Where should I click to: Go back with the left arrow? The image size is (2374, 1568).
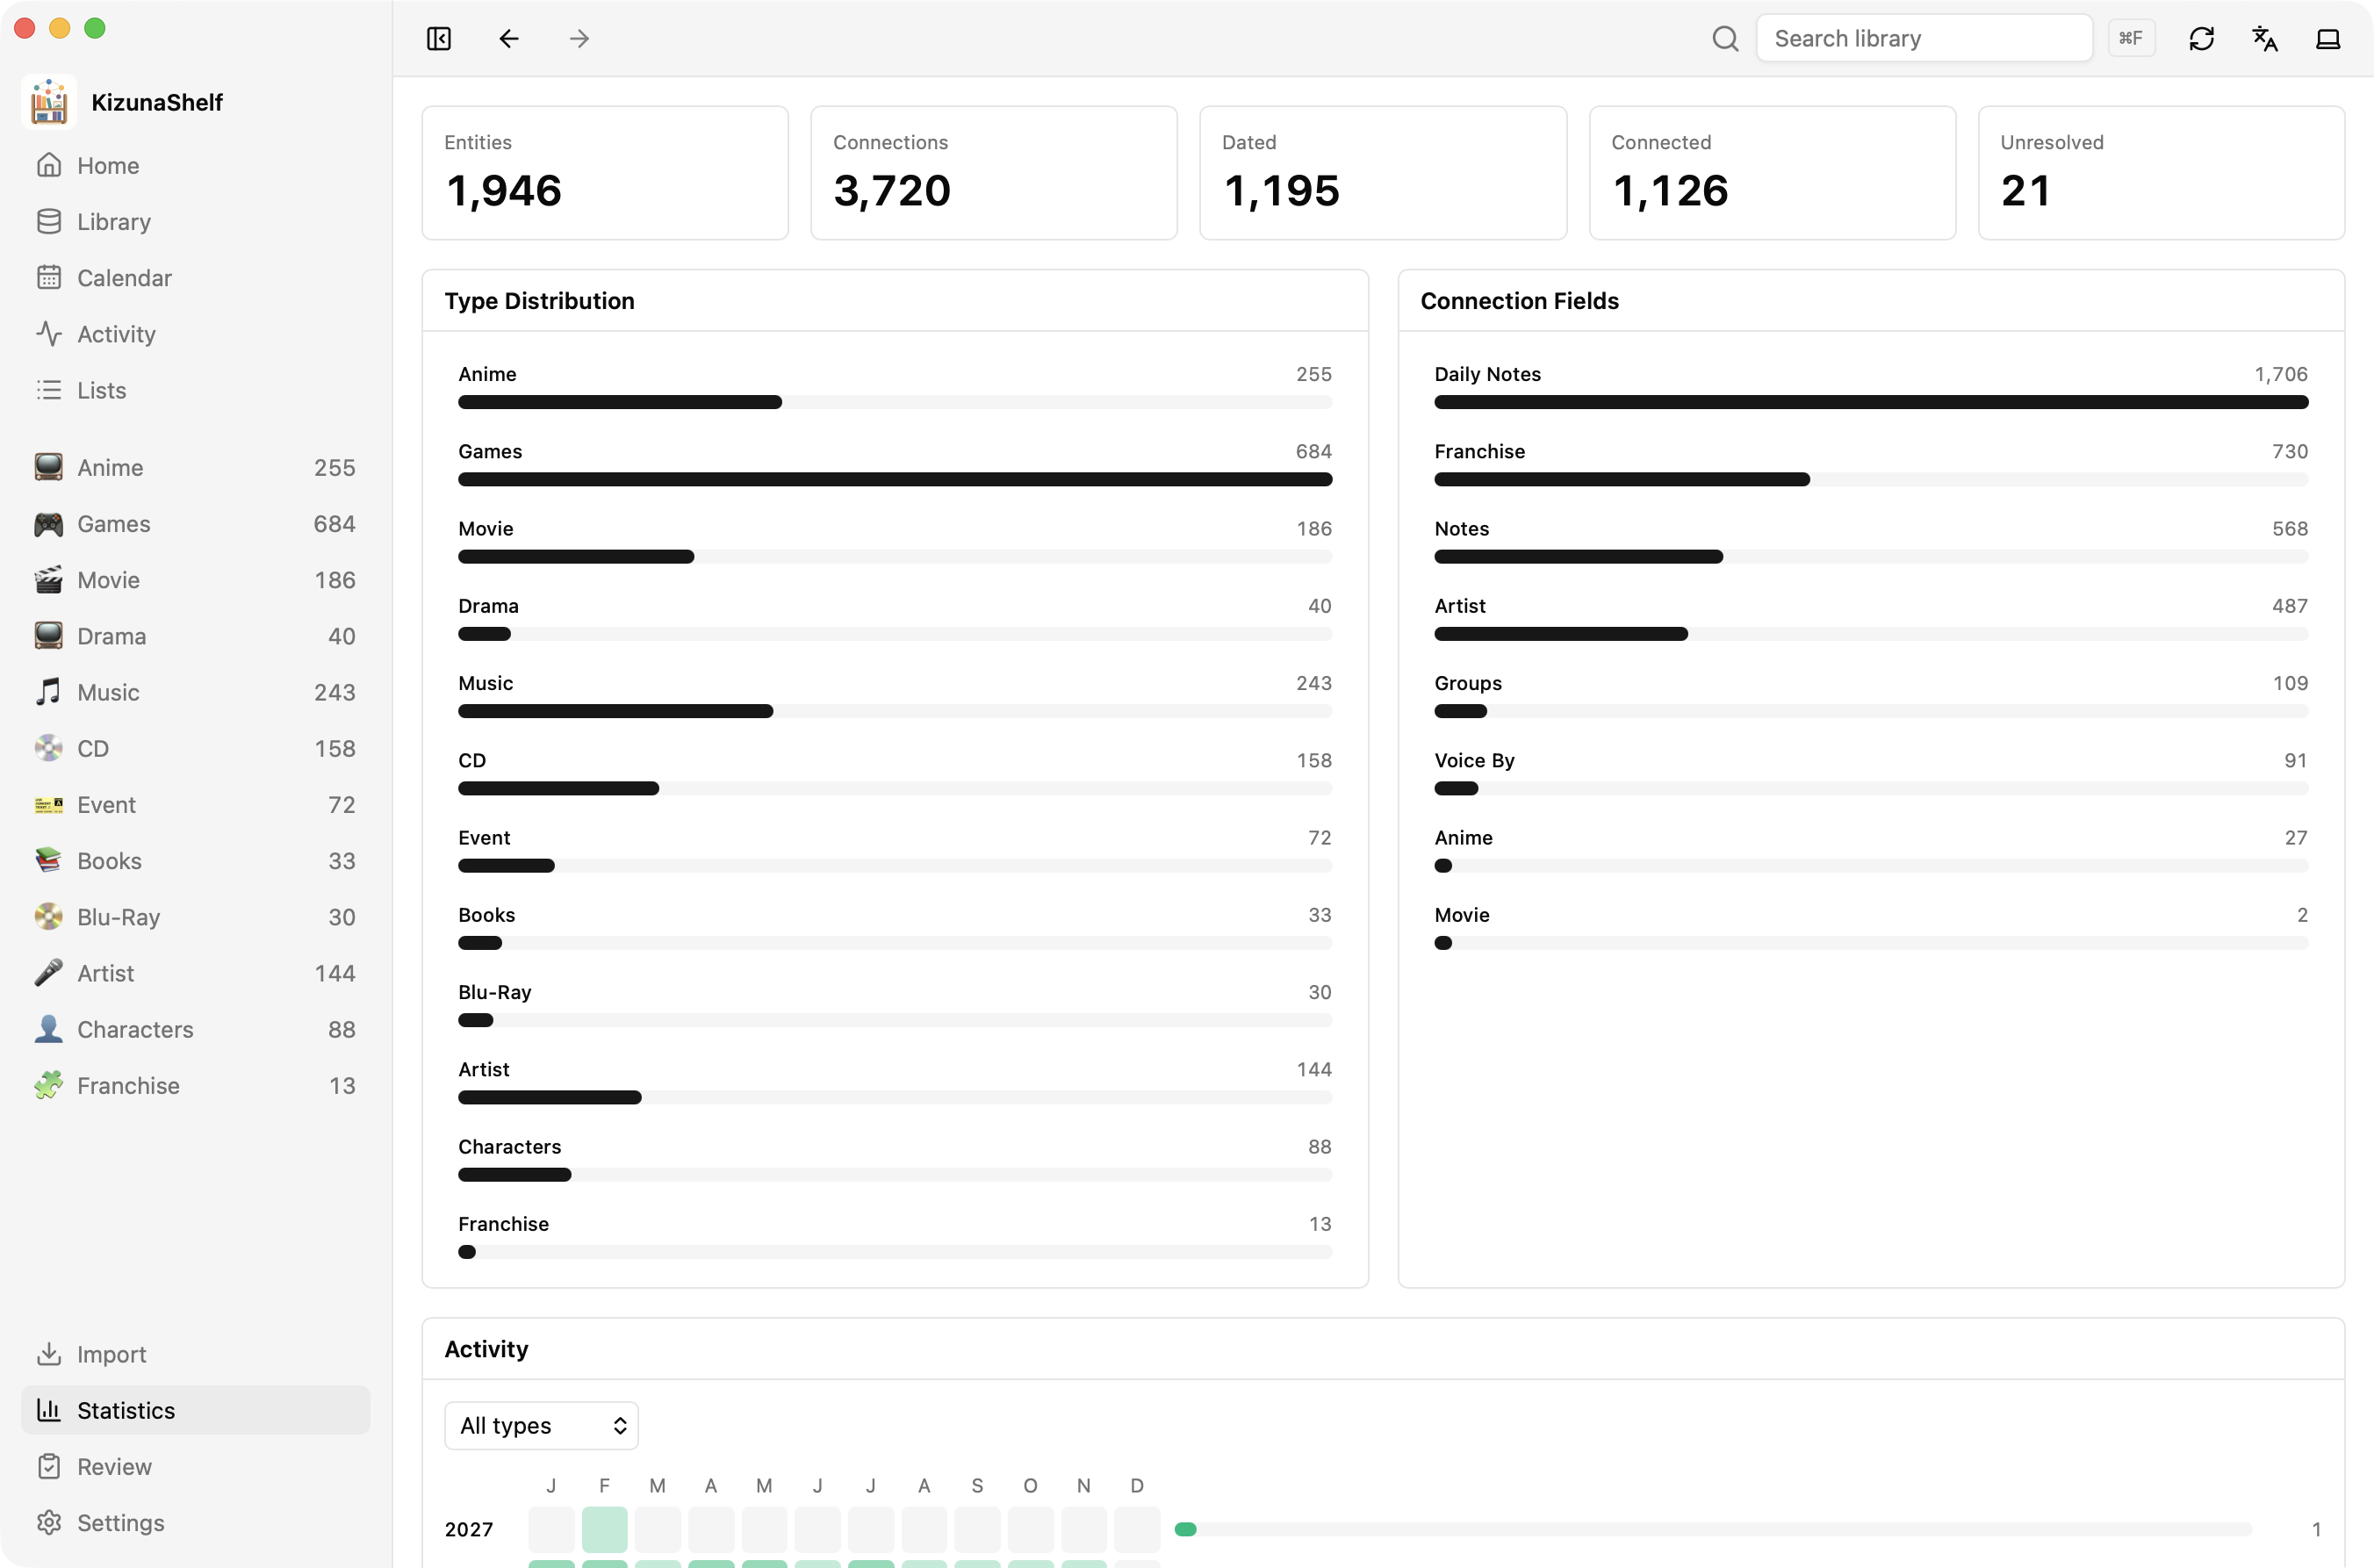[x=509, y=39]
